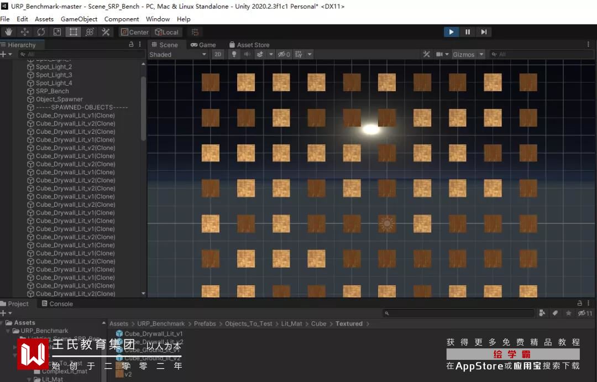This screenshot has height=382, width=597.
Task: Select SRP_Bench object in Hierarchy
Action: pos(52,91)
